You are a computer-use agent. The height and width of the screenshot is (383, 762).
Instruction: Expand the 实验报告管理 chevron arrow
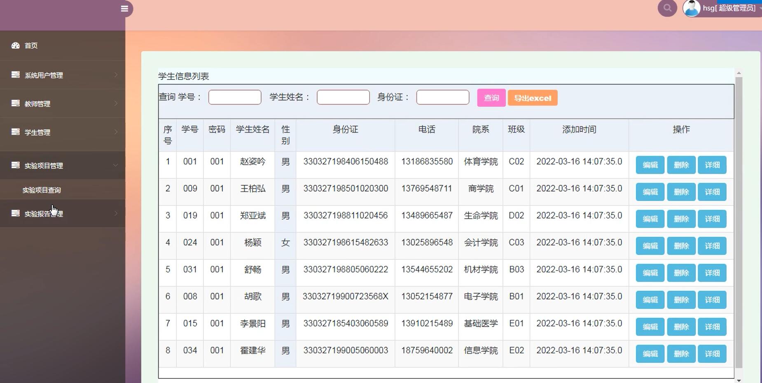[116, 213]
